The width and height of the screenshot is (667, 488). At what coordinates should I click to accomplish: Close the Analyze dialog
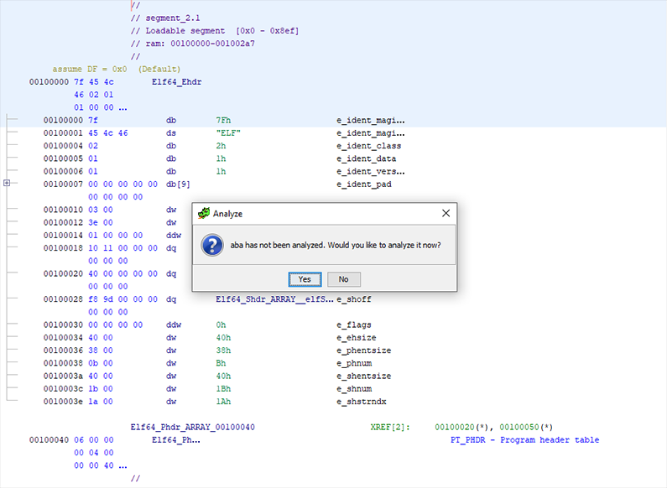(446, 214)
